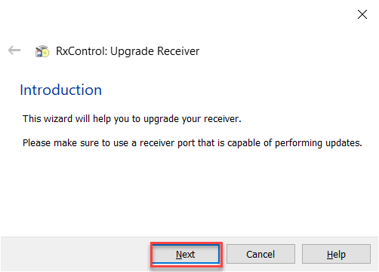Click the words 'Upgrade Receiver' in the header
Image resolution: width=379 pixels, height=272 pixels.
pos(155,51)
